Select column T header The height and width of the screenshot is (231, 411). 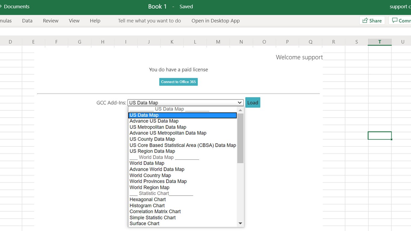pos(380,42)
